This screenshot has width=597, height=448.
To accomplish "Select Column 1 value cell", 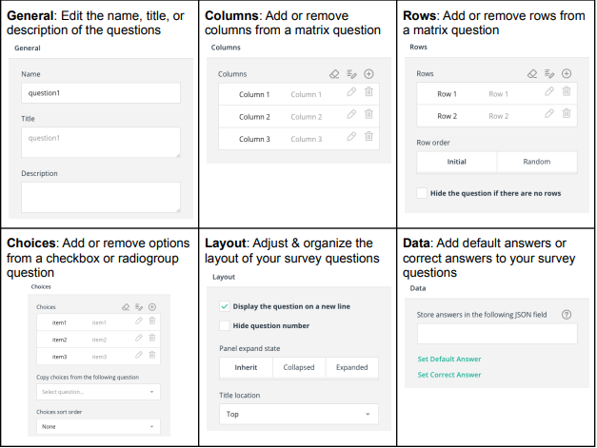I will tap(254, 94).
